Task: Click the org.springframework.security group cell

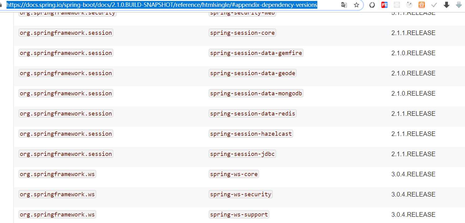Action: click(x=67, y=14)
